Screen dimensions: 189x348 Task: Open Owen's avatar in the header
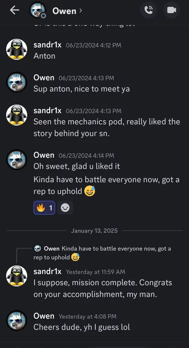38,10
